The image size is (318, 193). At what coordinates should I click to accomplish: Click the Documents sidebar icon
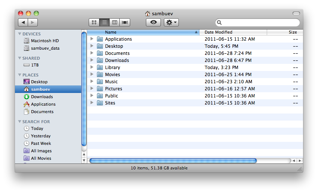tap(26, 112)
